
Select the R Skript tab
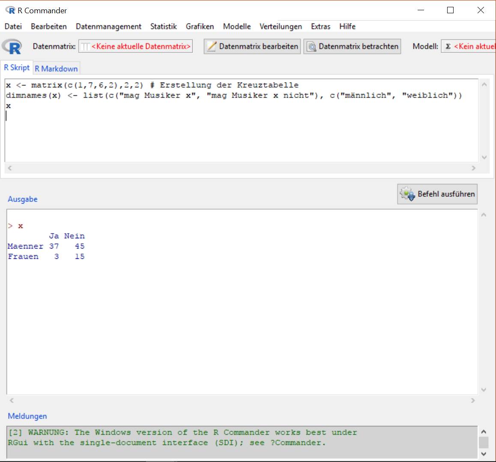(17, 68)
